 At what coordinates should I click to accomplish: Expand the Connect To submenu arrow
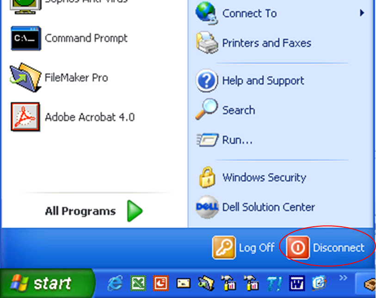tap(362, 13)
